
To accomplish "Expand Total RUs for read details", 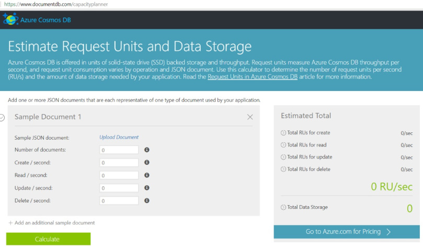I will coord(283,145).
